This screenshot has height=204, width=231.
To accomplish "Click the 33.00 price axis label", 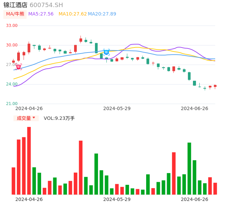I will click(12, 26).
